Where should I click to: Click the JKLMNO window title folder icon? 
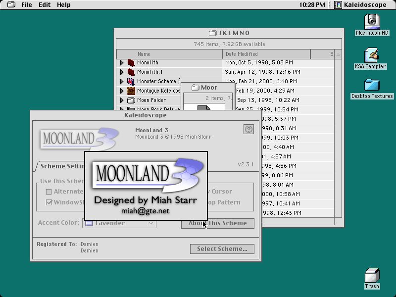tap(213, 33)
